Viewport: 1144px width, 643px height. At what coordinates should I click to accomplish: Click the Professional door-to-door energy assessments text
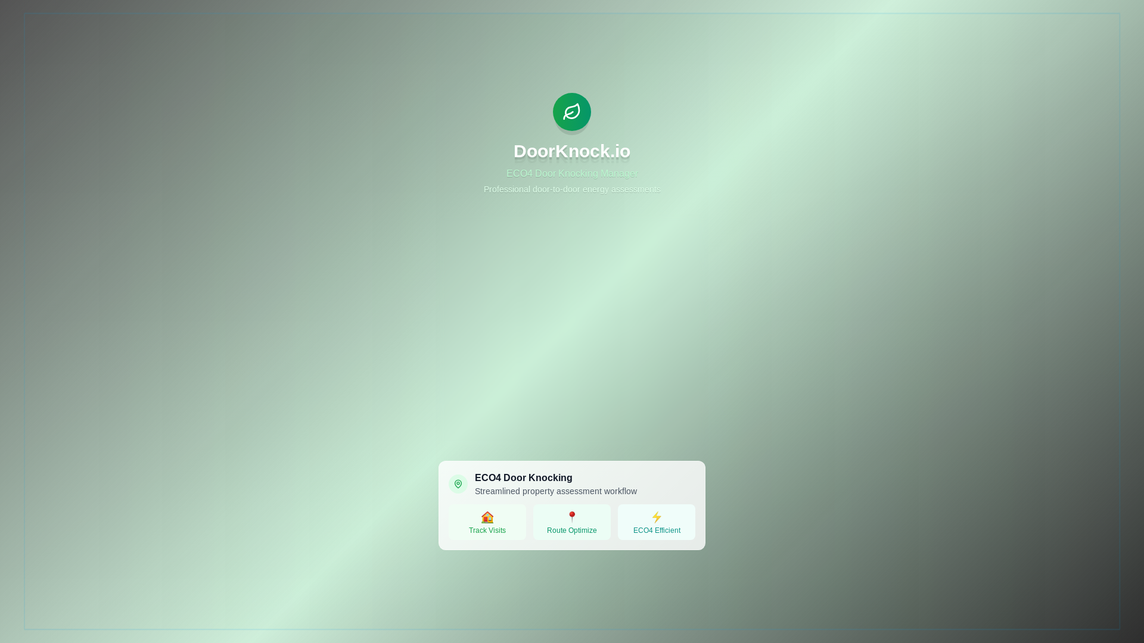tap(572, 189)
